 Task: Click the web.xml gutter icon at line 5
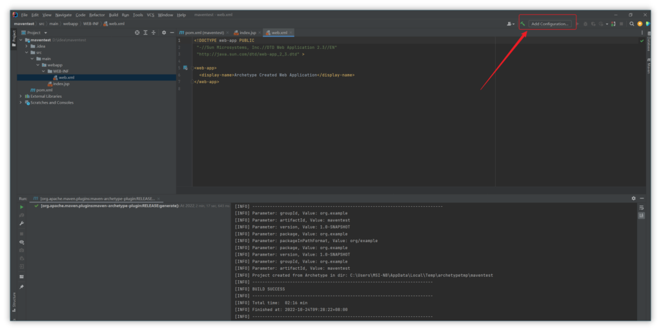[185, 68]
